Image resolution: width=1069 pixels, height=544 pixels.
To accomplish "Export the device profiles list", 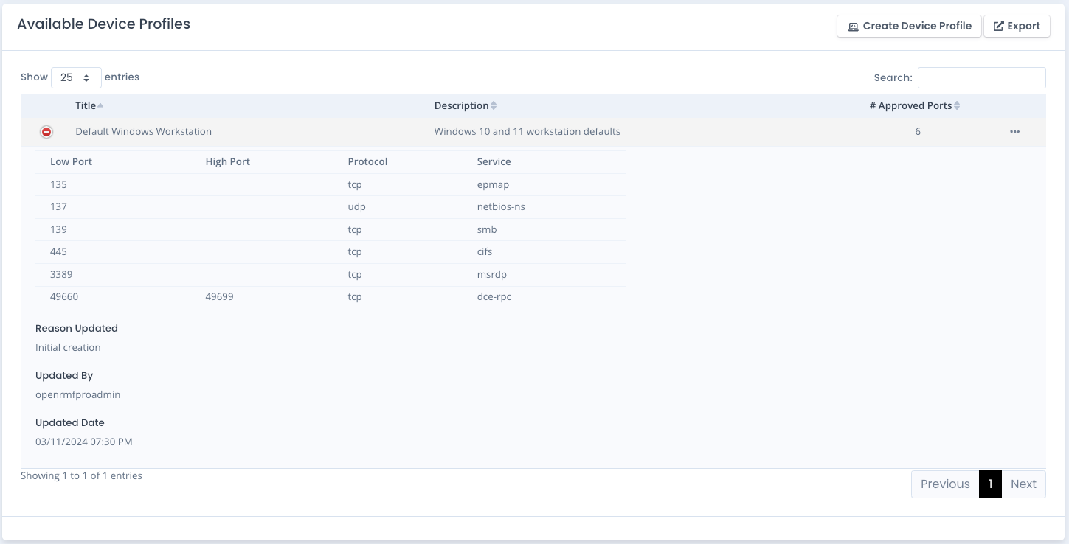I will click(x=1017, y=26).
